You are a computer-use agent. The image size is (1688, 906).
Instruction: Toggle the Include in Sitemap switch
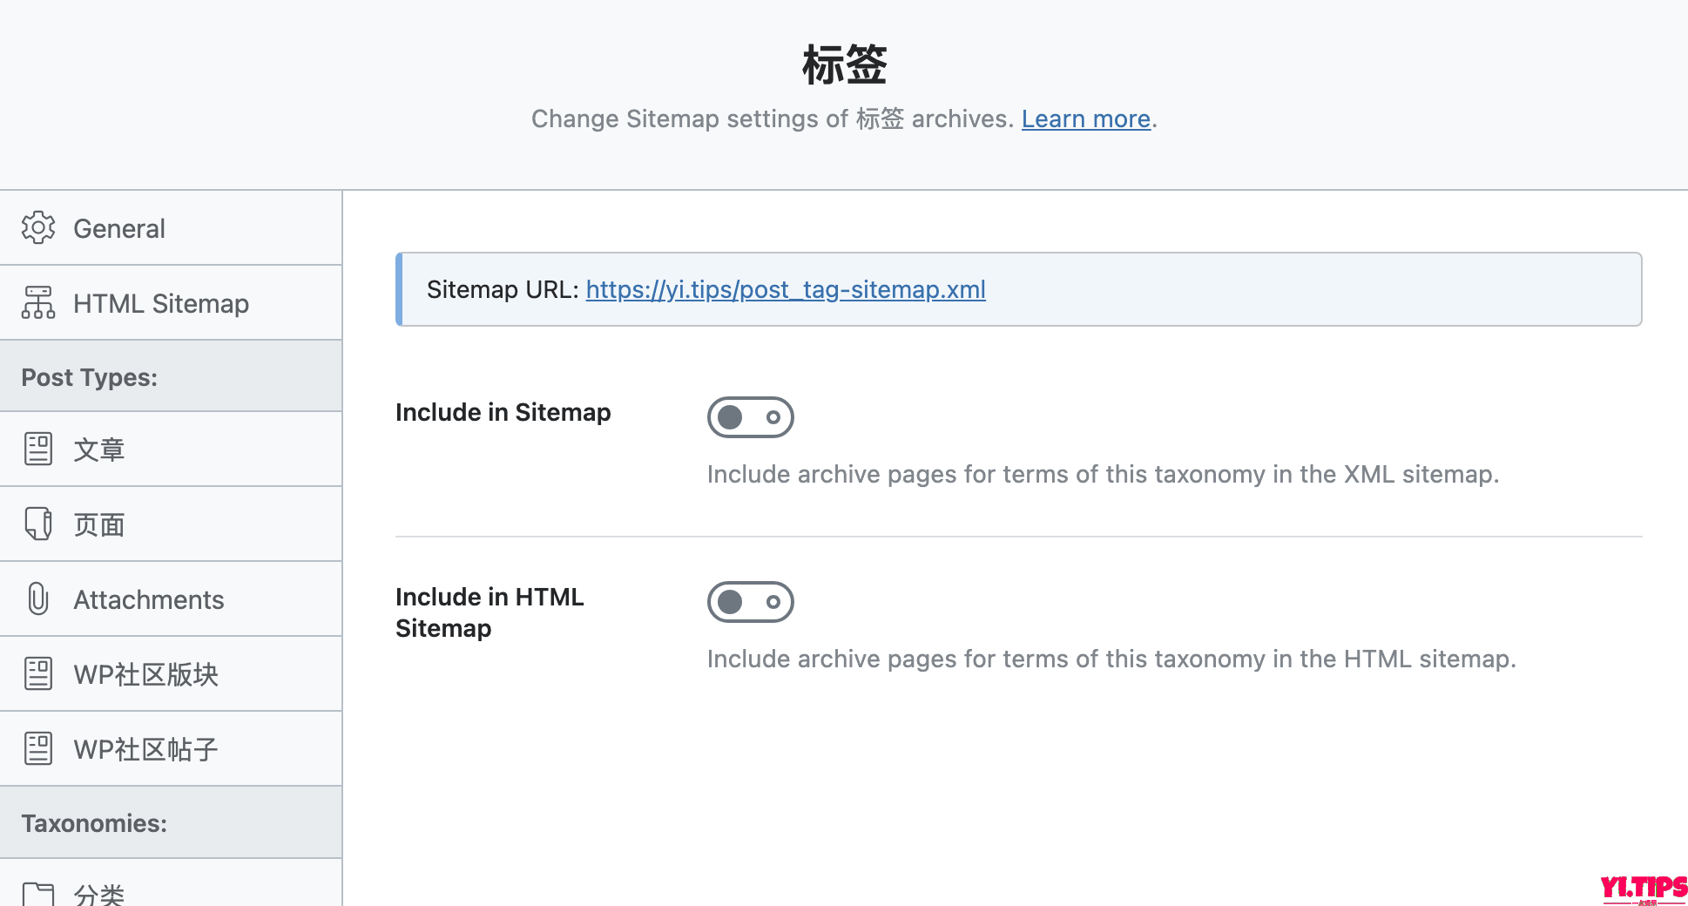pyautogui.click(x=750, y=417)
